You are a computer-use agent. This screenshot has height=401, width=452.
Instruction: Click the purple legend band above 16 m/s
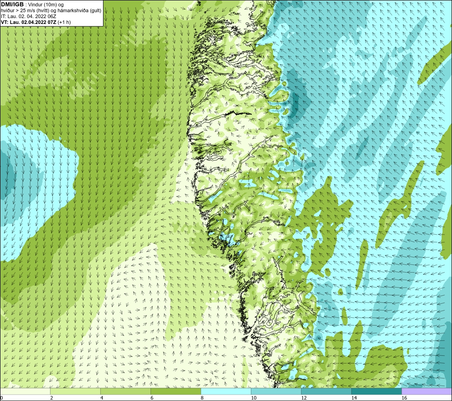tap(427, 391)
